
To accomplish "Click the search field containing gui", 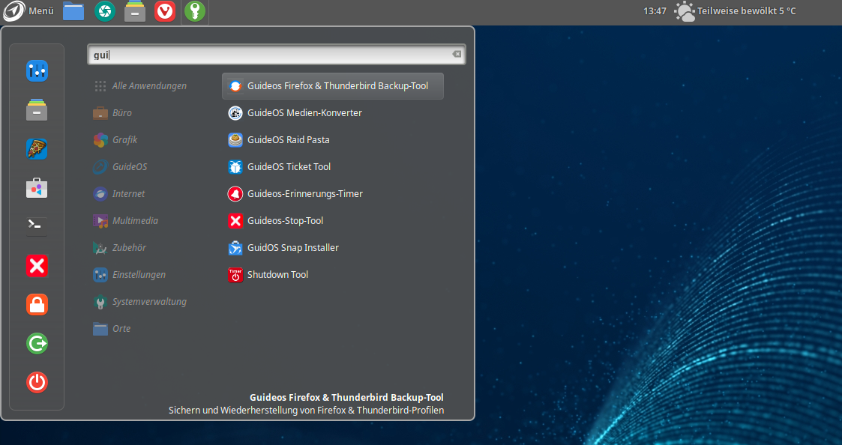I will tap(276, 55).
